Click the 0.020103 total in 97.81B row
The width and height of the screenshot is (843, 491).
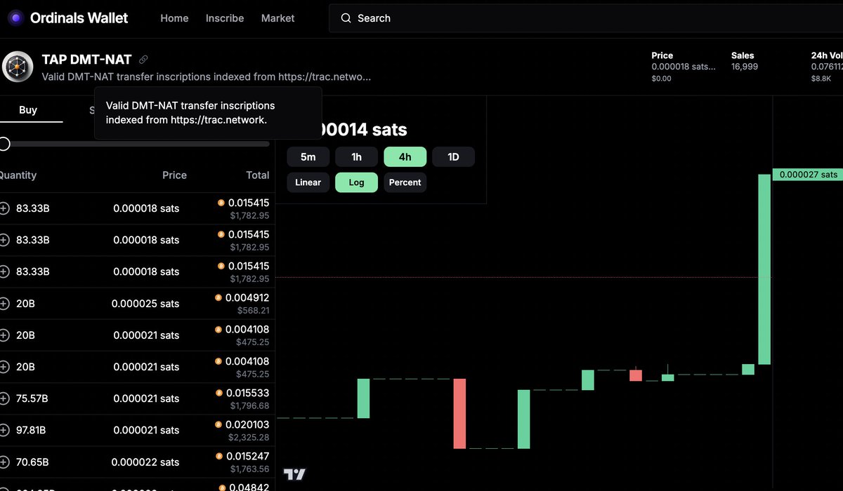tap(247, 424)
